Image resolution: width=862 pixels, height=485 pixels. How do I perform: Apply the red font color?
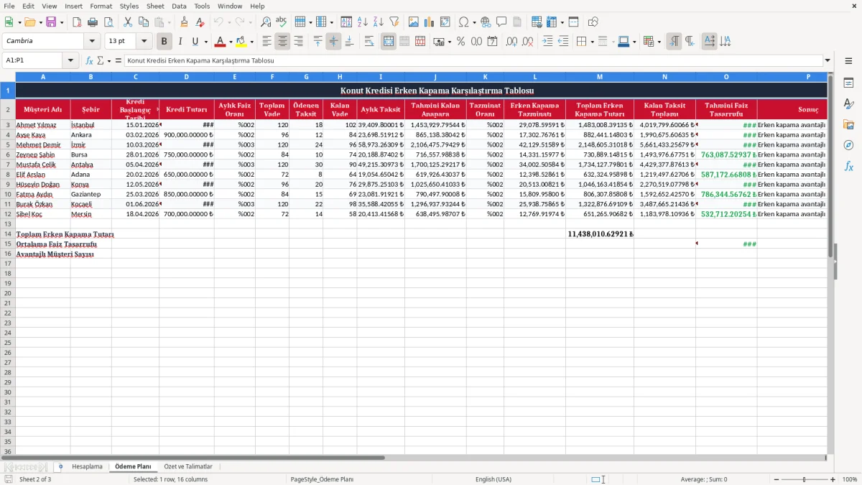point(221,42)
